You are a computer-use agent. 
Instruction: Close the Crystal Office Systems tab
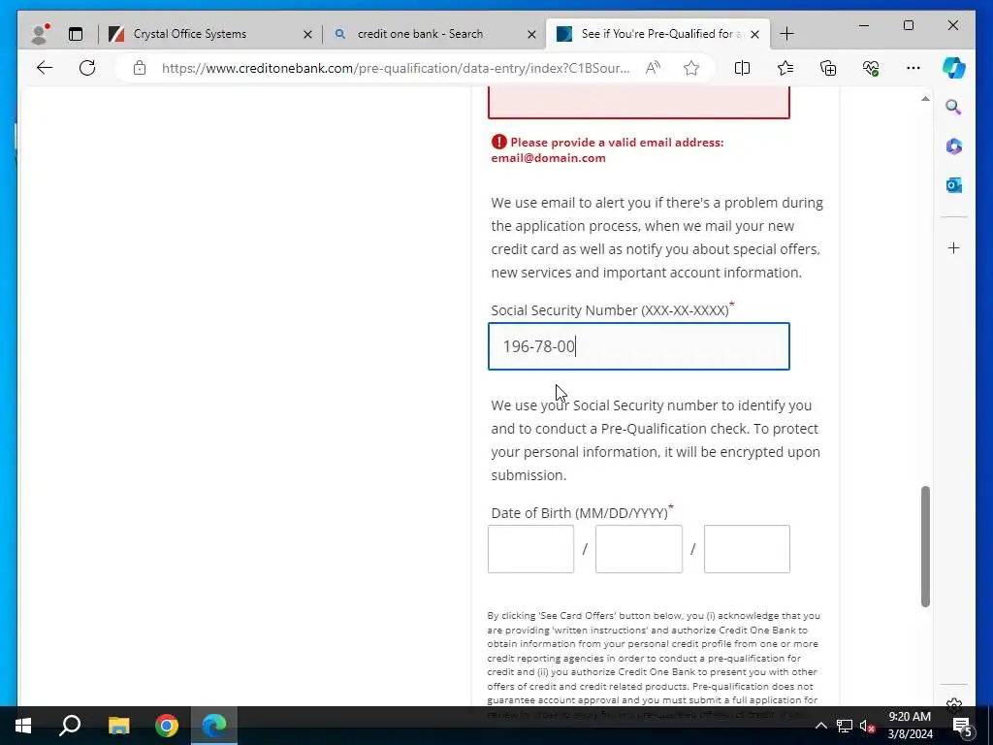pyautogui.click(x=307, y=34)
